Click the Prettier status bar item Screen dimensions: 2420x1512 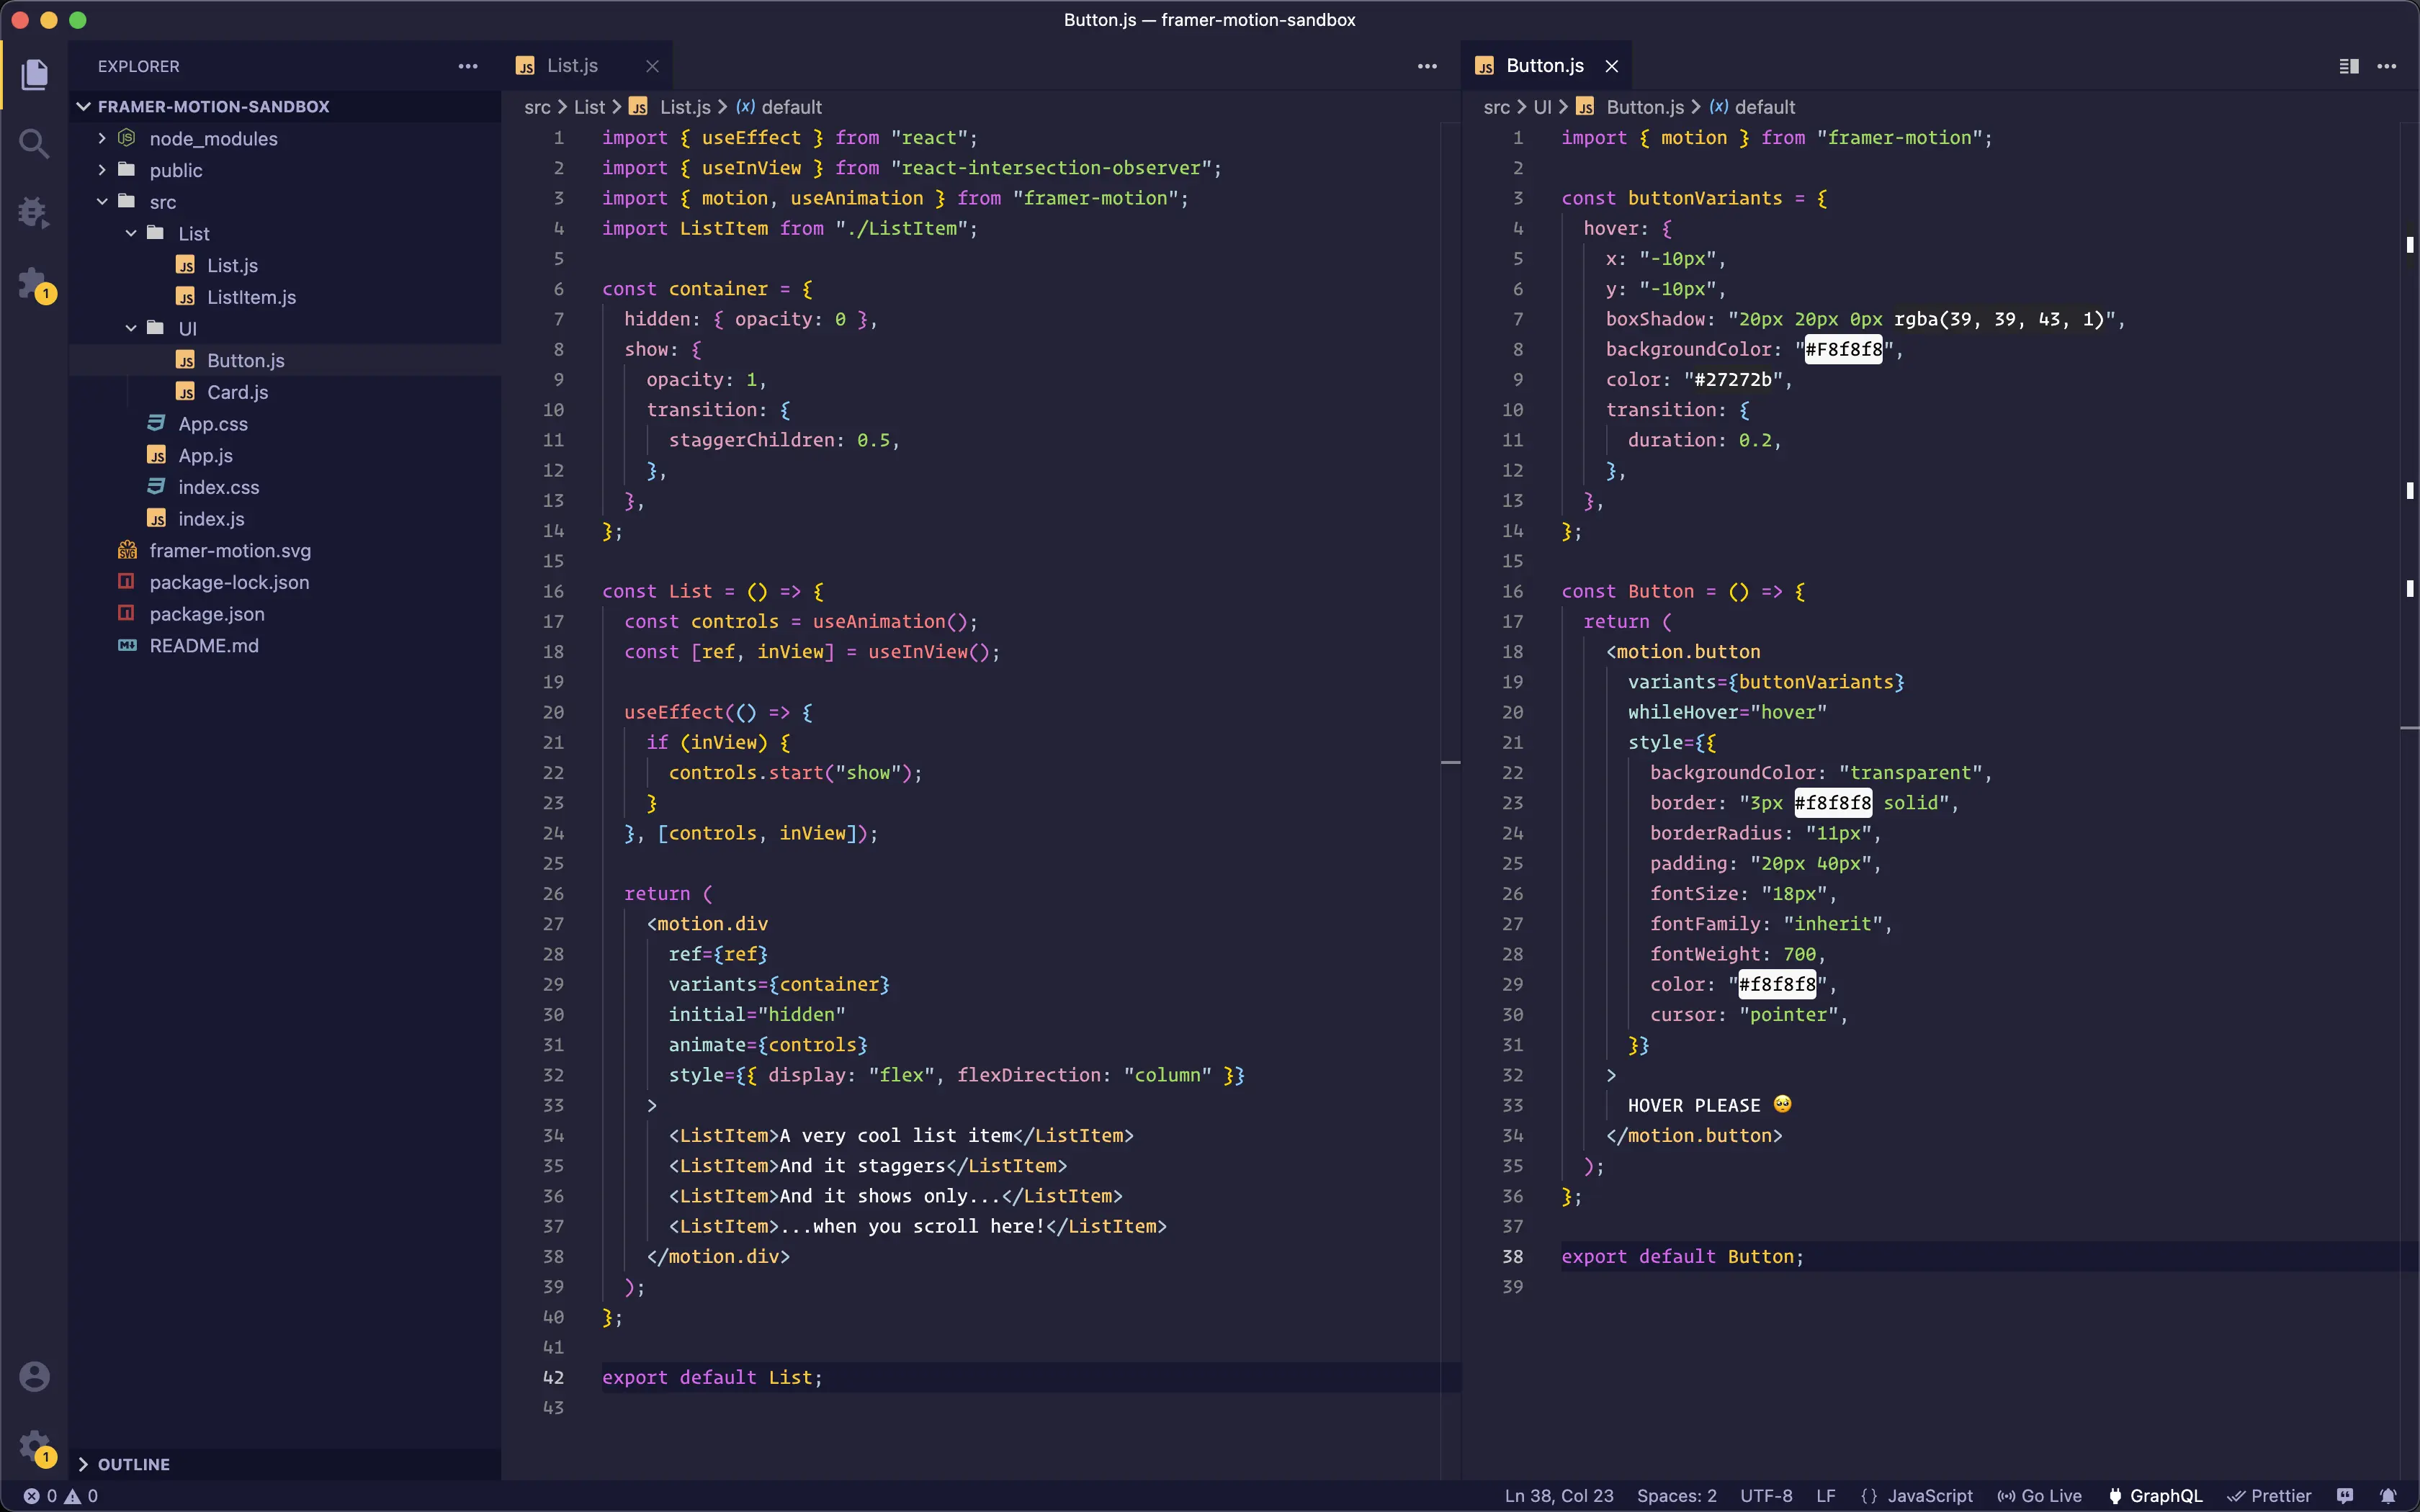click(2269, 1496)
